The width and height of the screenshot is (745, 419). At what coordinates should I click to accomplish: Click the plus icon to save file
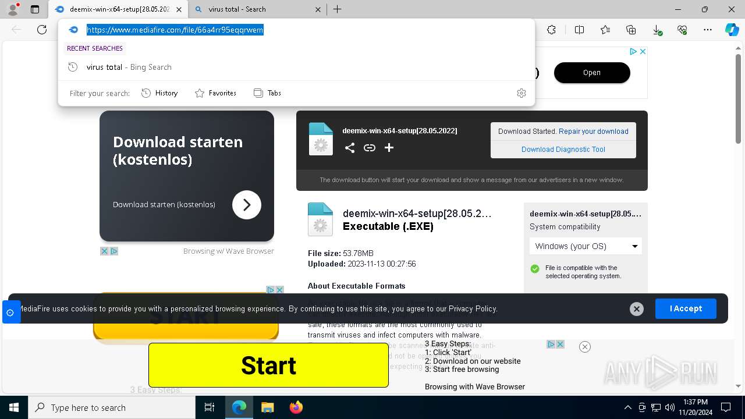[x=389, y=148]
